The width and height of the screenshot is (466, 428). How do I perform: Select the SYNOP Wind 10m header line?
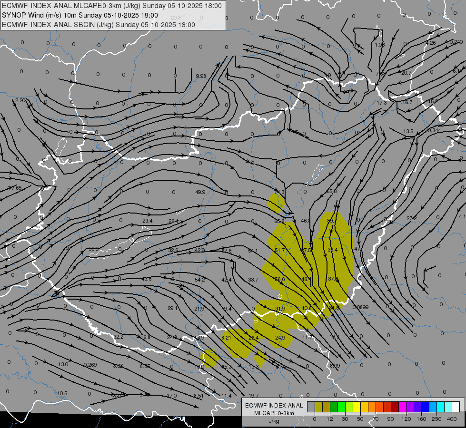[80, 15]
